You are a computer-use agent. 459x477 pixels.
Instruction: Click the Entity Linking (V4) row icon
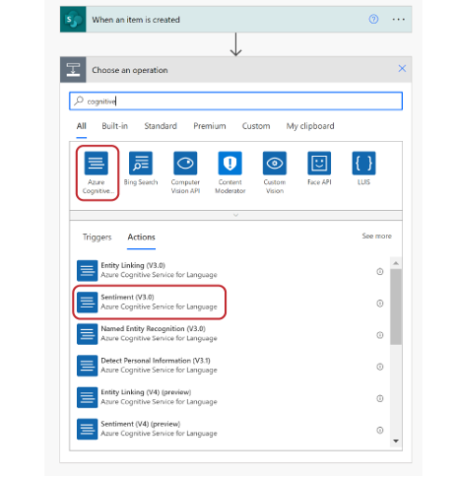tap(88, 397)
